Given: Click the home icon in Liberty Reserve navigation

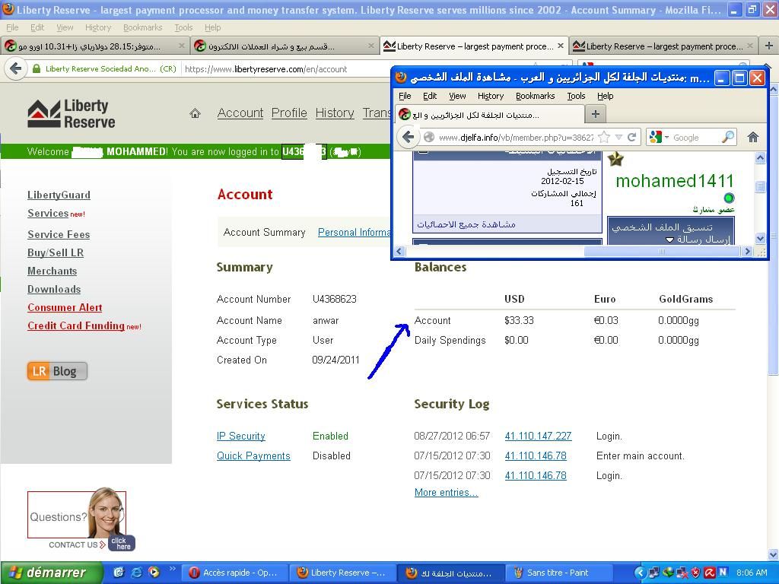Looking at the screenshot, I should coord(196,114).
